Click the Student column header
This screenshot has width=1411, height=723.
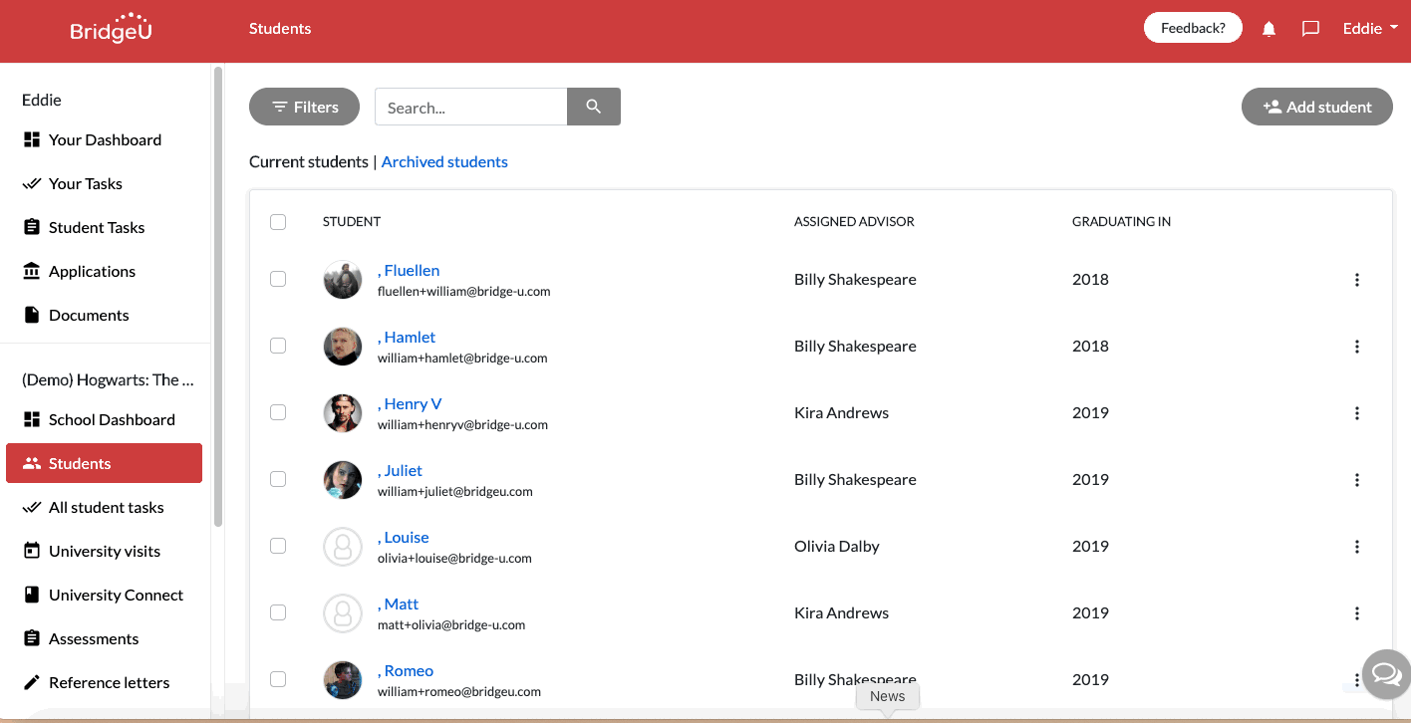352,221
